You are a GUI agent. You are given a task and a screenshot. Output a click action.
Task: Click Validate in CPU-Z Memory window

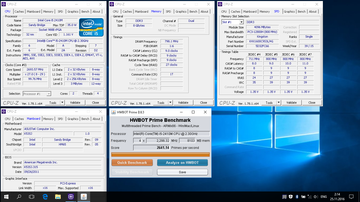183,103
